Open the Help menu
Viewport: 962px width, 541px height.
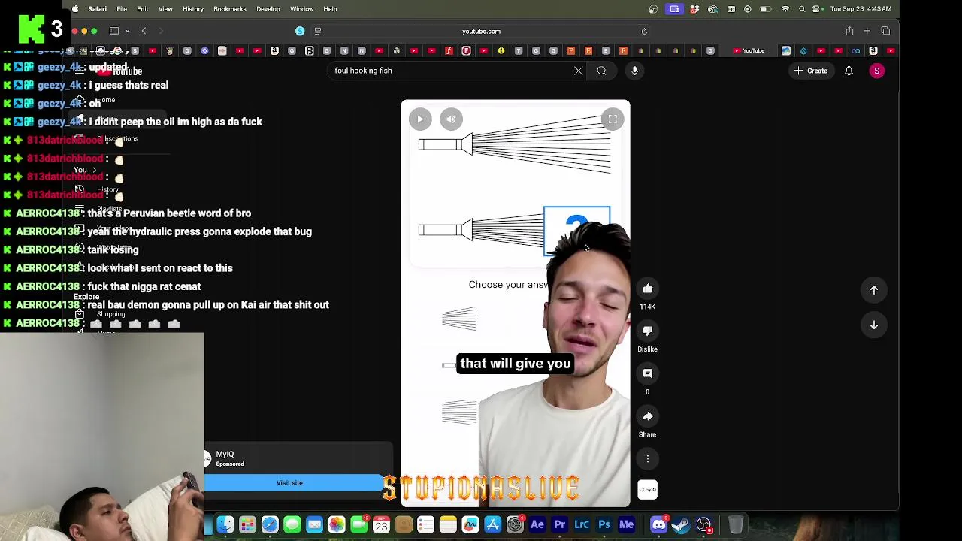[330, 9]
